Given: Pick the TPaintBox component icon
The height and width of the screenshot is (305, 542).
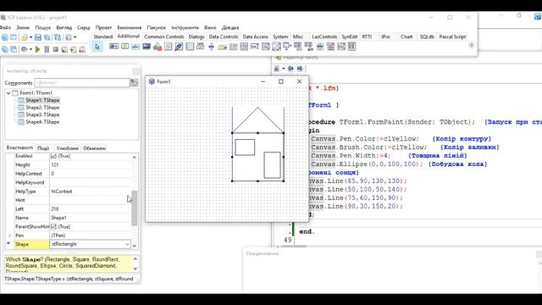Looking at the screenshot, I should 179,47.
